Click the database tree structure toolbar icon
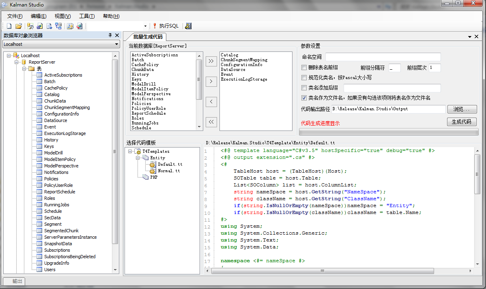Screen dimensions: 486x289 (x=58, y=26)
